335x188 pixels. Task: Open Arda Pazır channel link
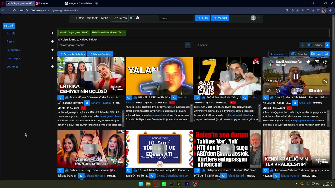[305, 103]
